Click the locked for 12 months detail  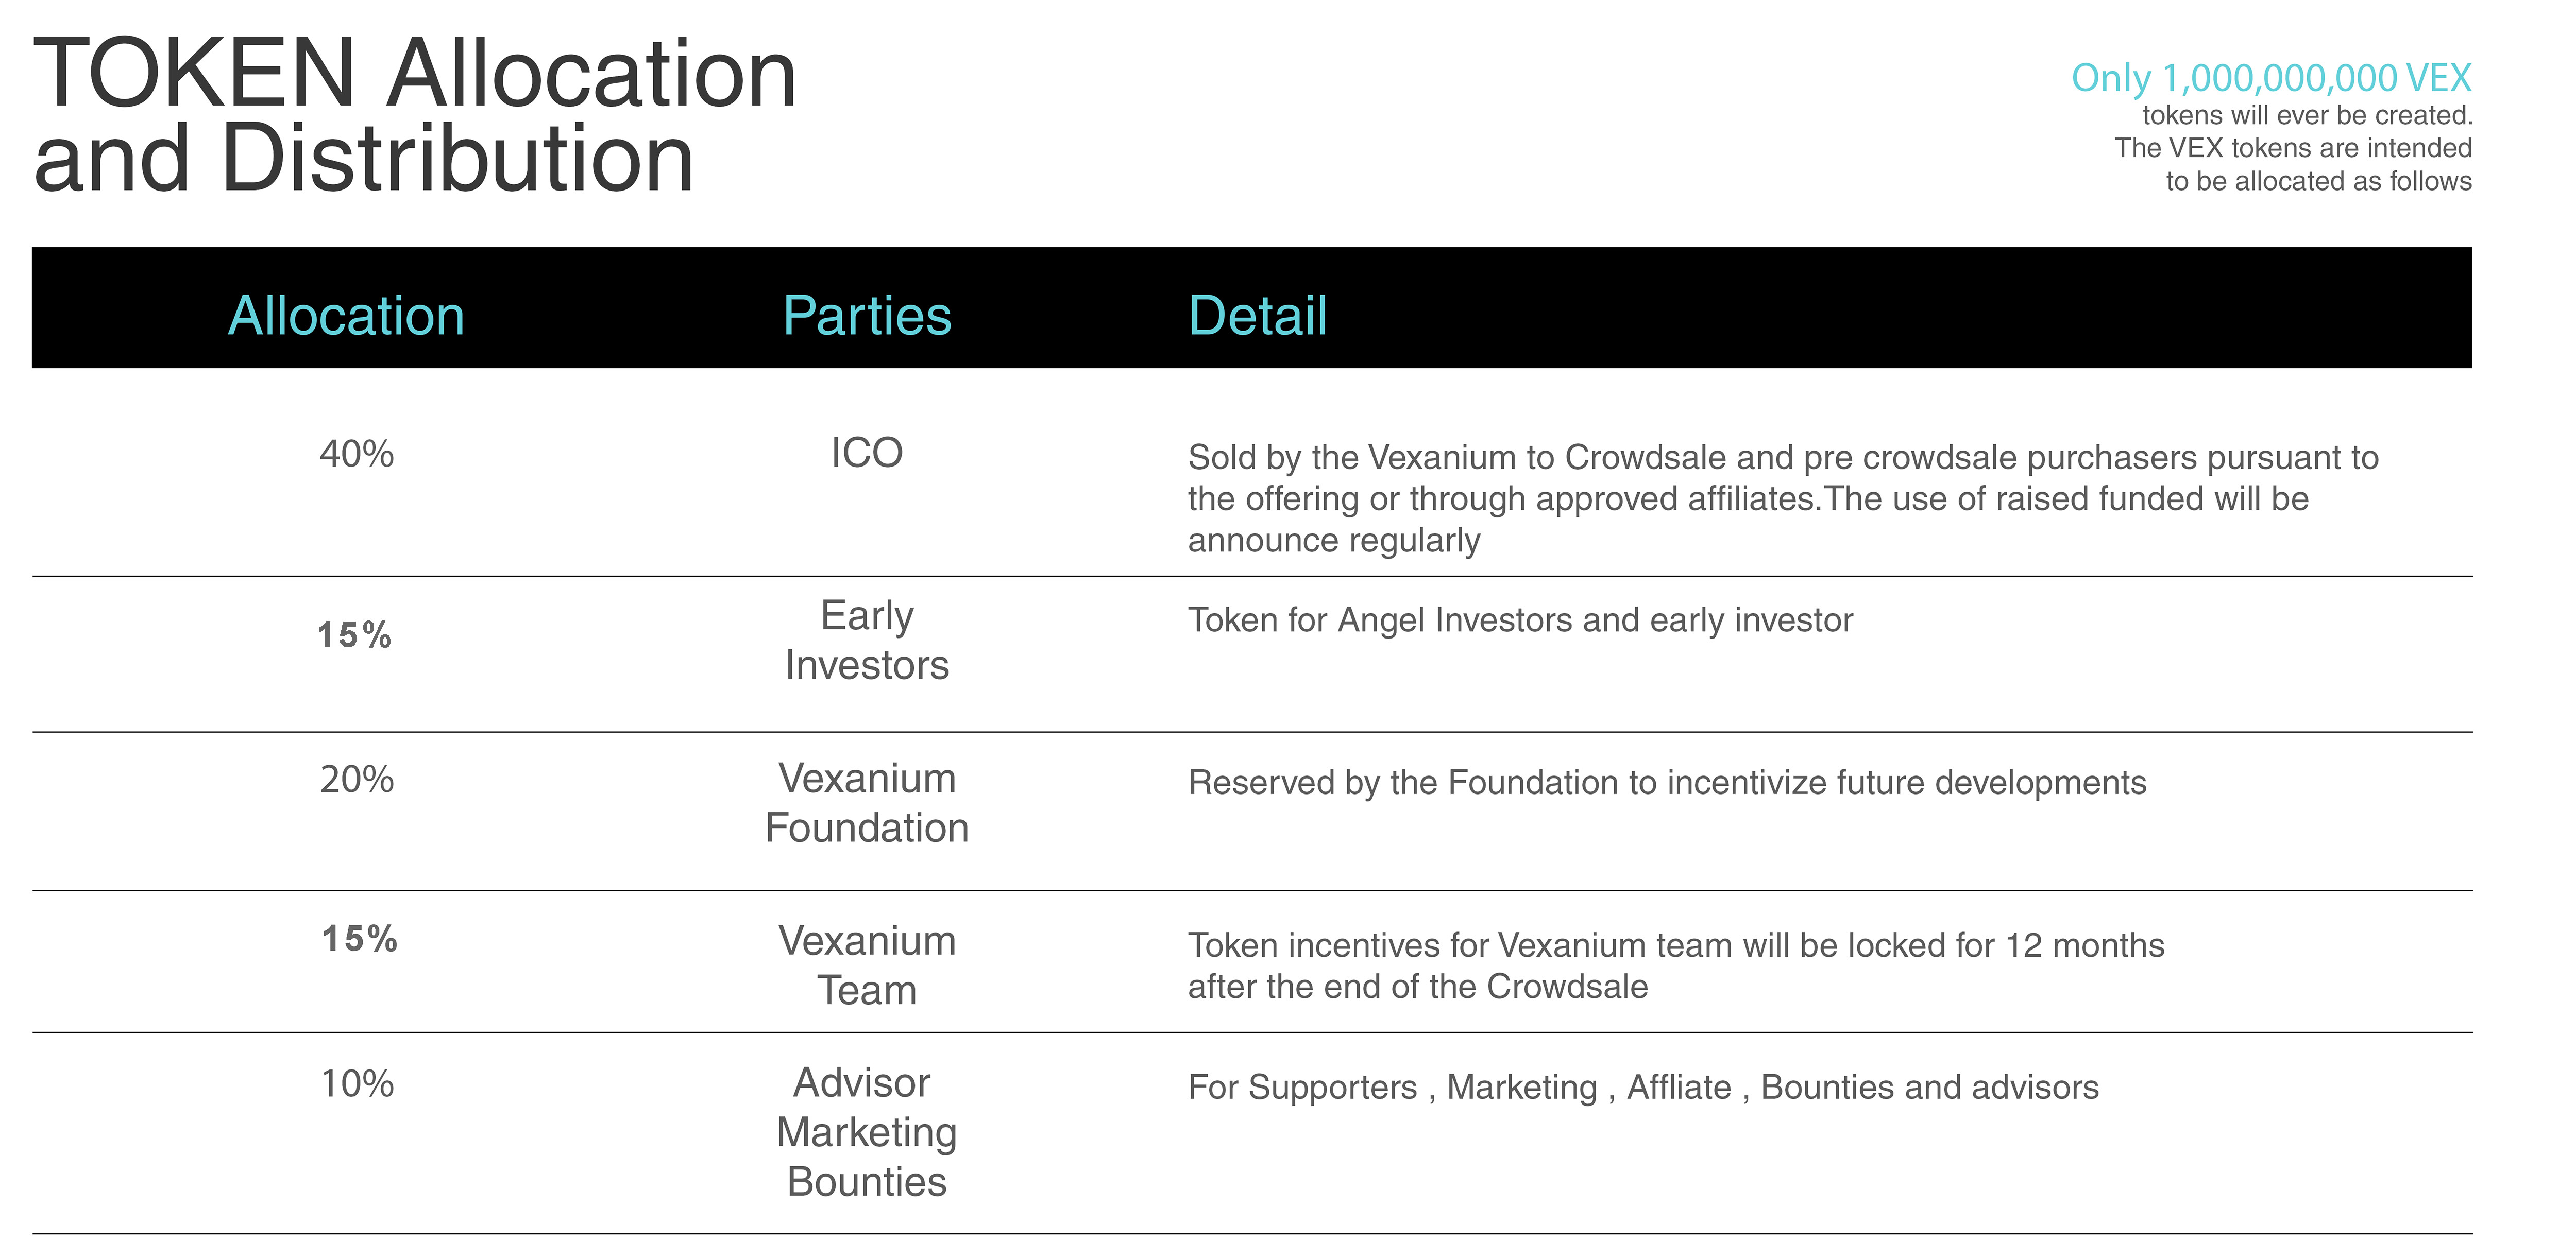click(x=1676, y=965)
